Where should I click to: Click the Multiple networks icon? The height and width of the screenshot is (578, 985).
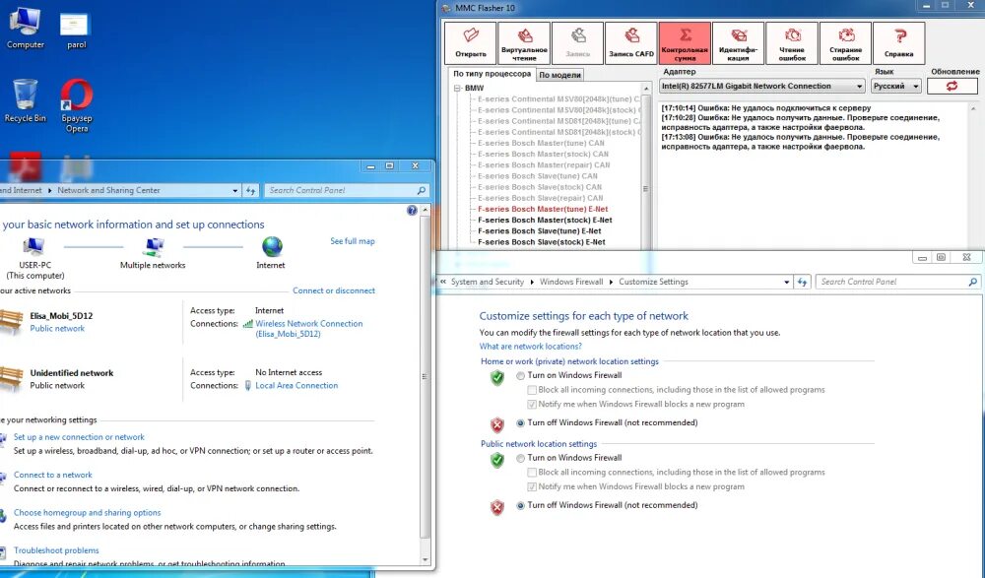(153, 246)
